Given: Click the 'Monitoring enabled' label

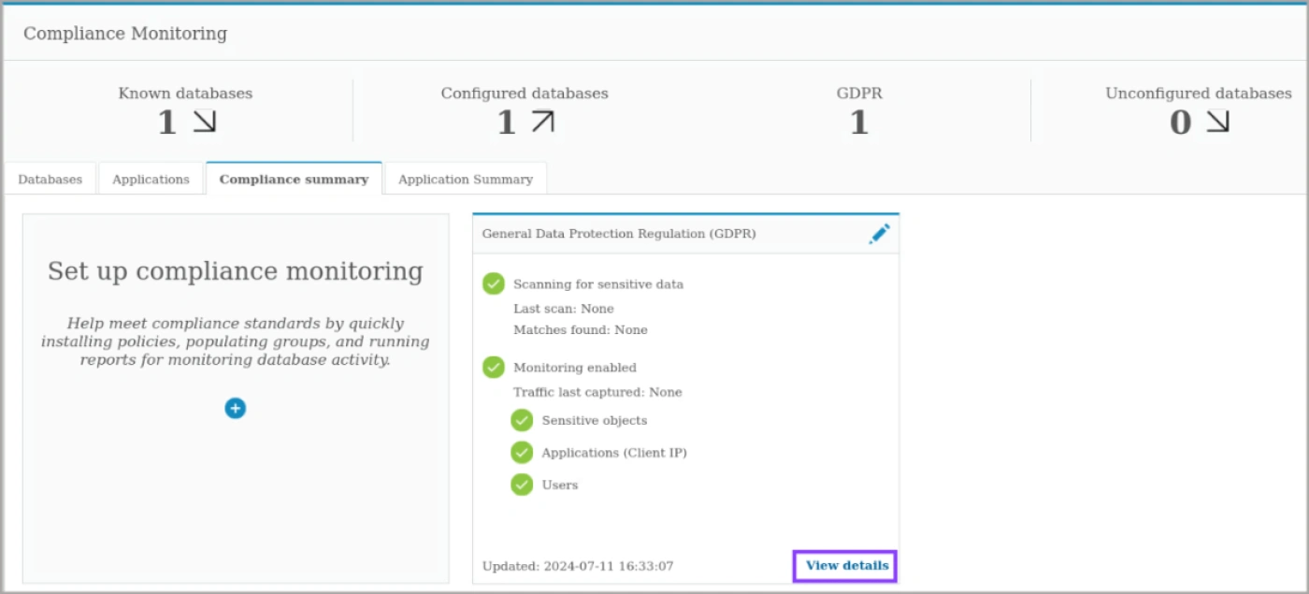Looking at the screenshot, I should click(575, 368).
